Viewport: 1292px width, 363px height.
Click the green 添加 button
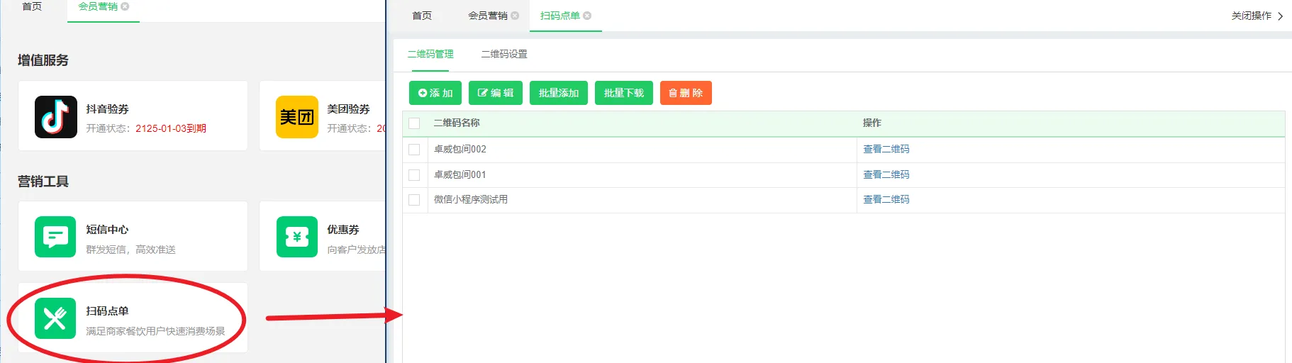click(x=435, y=93)
